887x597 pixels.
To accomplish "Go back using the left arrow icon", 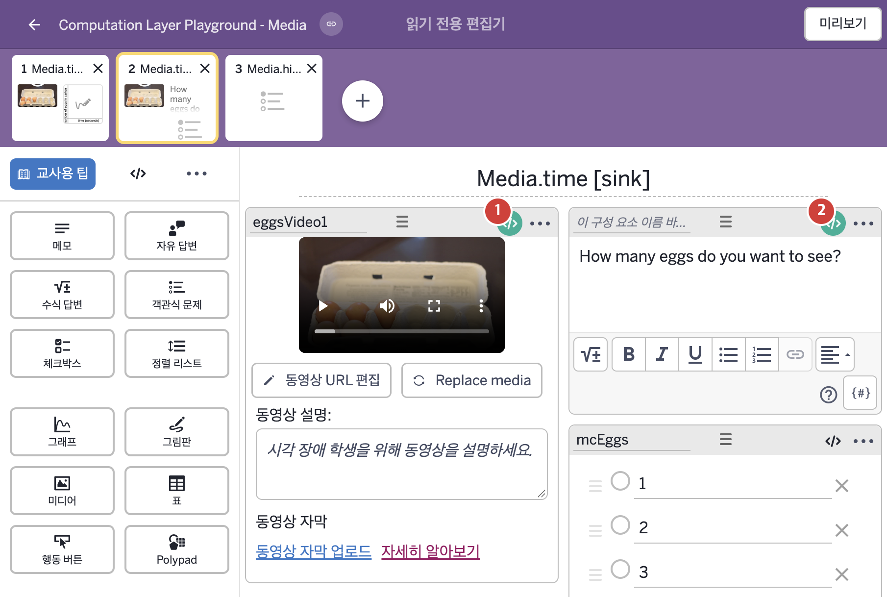I will click(x=34, y=25).
